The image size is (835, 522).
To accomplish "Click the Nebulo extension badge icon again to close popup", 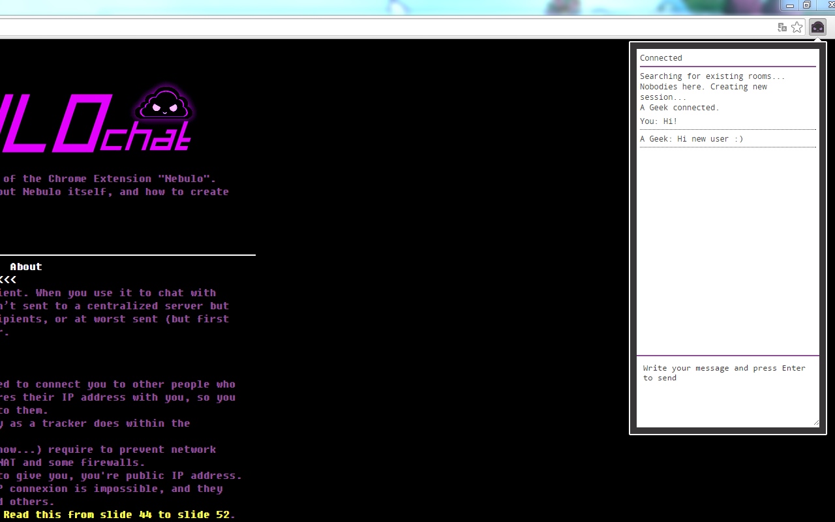I will (817, 27).
